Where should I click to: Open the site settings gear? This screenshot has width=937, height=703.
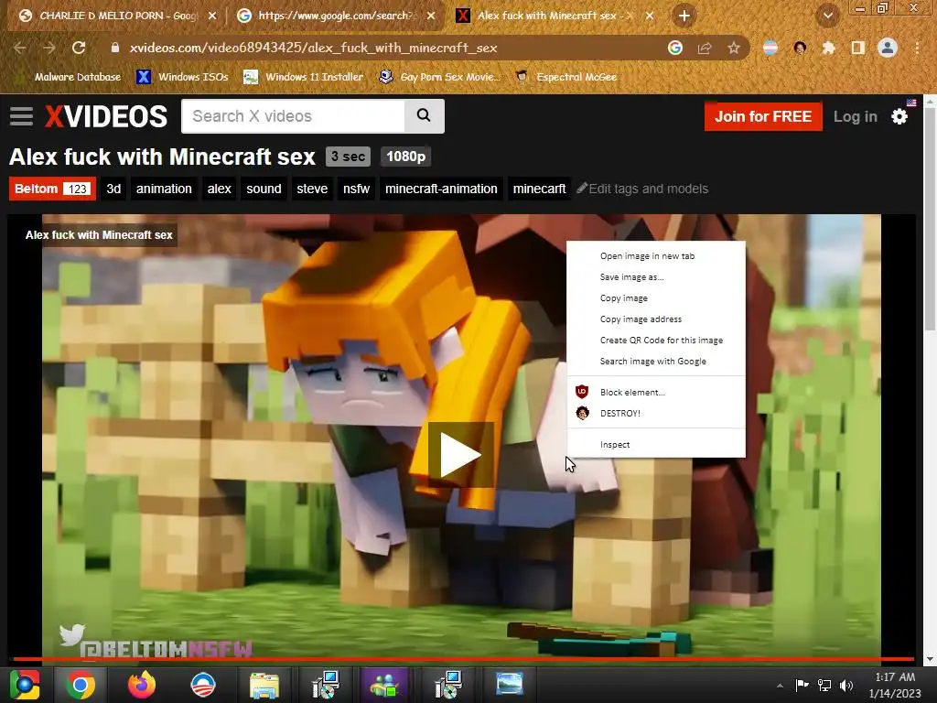click(899, 116)
